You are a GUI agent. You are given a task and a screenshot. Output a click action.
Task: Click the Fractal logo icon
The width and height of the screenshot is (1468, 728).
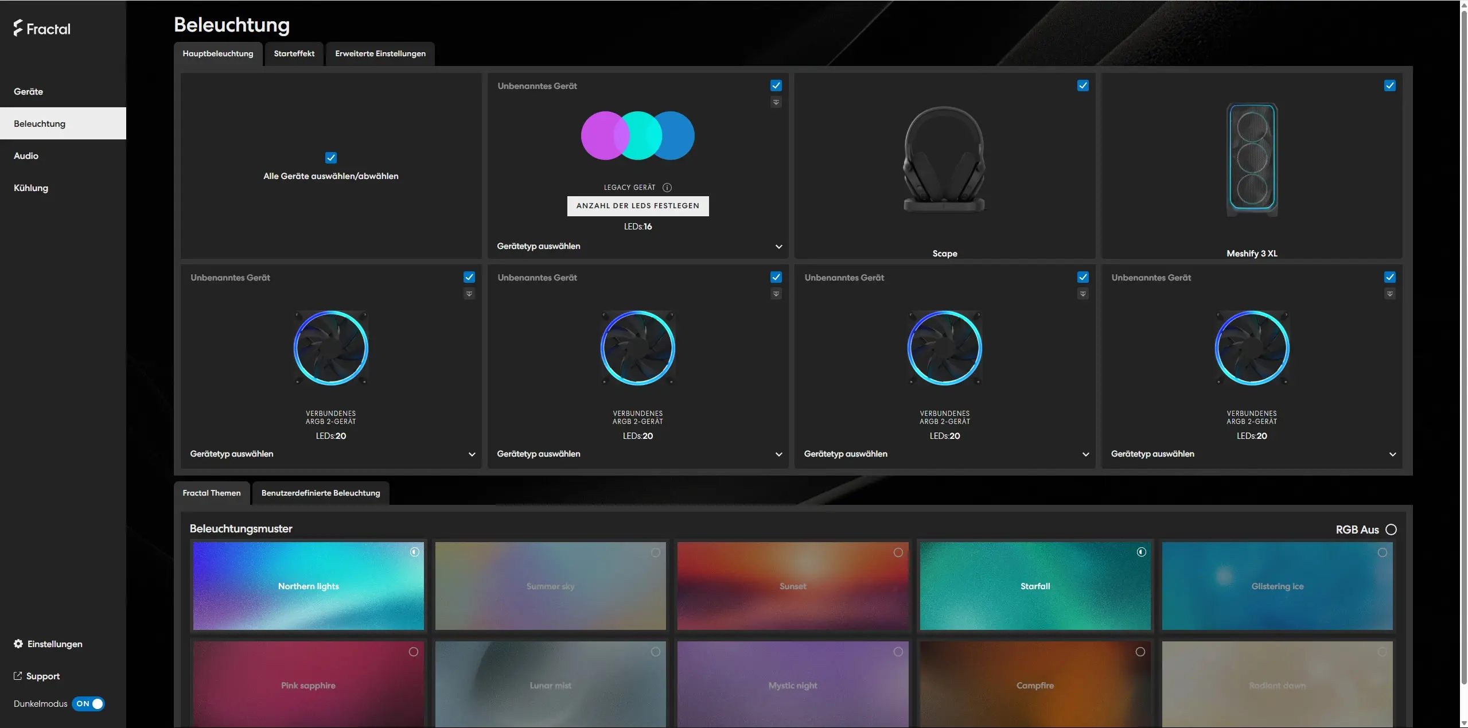point(18,28)
